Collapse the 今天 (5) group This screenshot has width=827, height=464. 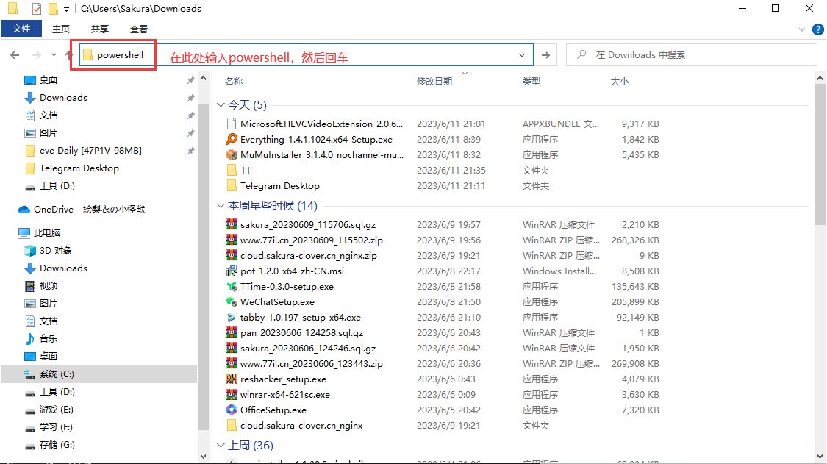point(221,105)
